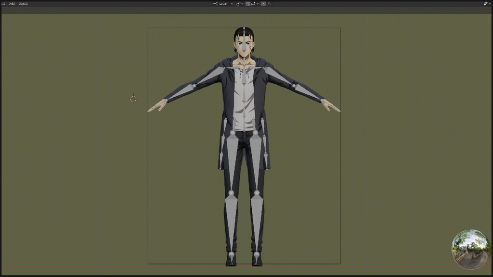Click the transform pivot point icon
Viewport: 493px width, 277px height.
239,4
